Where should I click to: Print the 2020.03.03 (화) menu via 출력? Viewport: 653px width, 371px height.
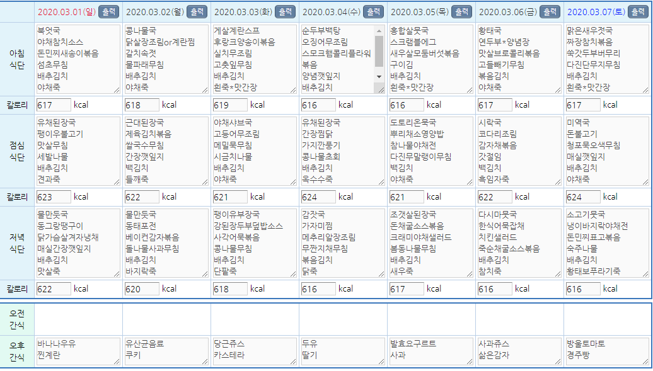(286, 12)
